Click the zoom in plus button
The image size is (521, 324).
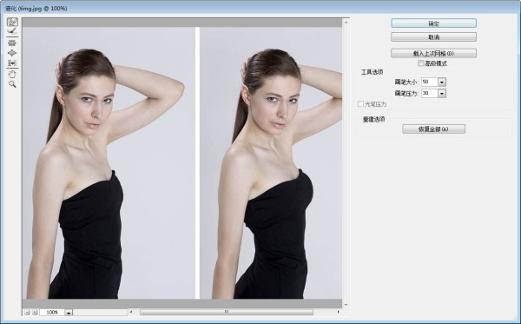tap(35, 312)
